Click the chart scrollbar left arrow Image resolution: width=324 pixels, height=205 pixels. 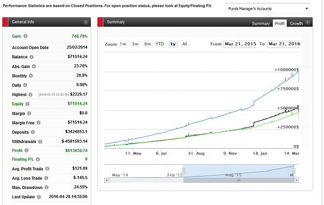click(107, 180)
